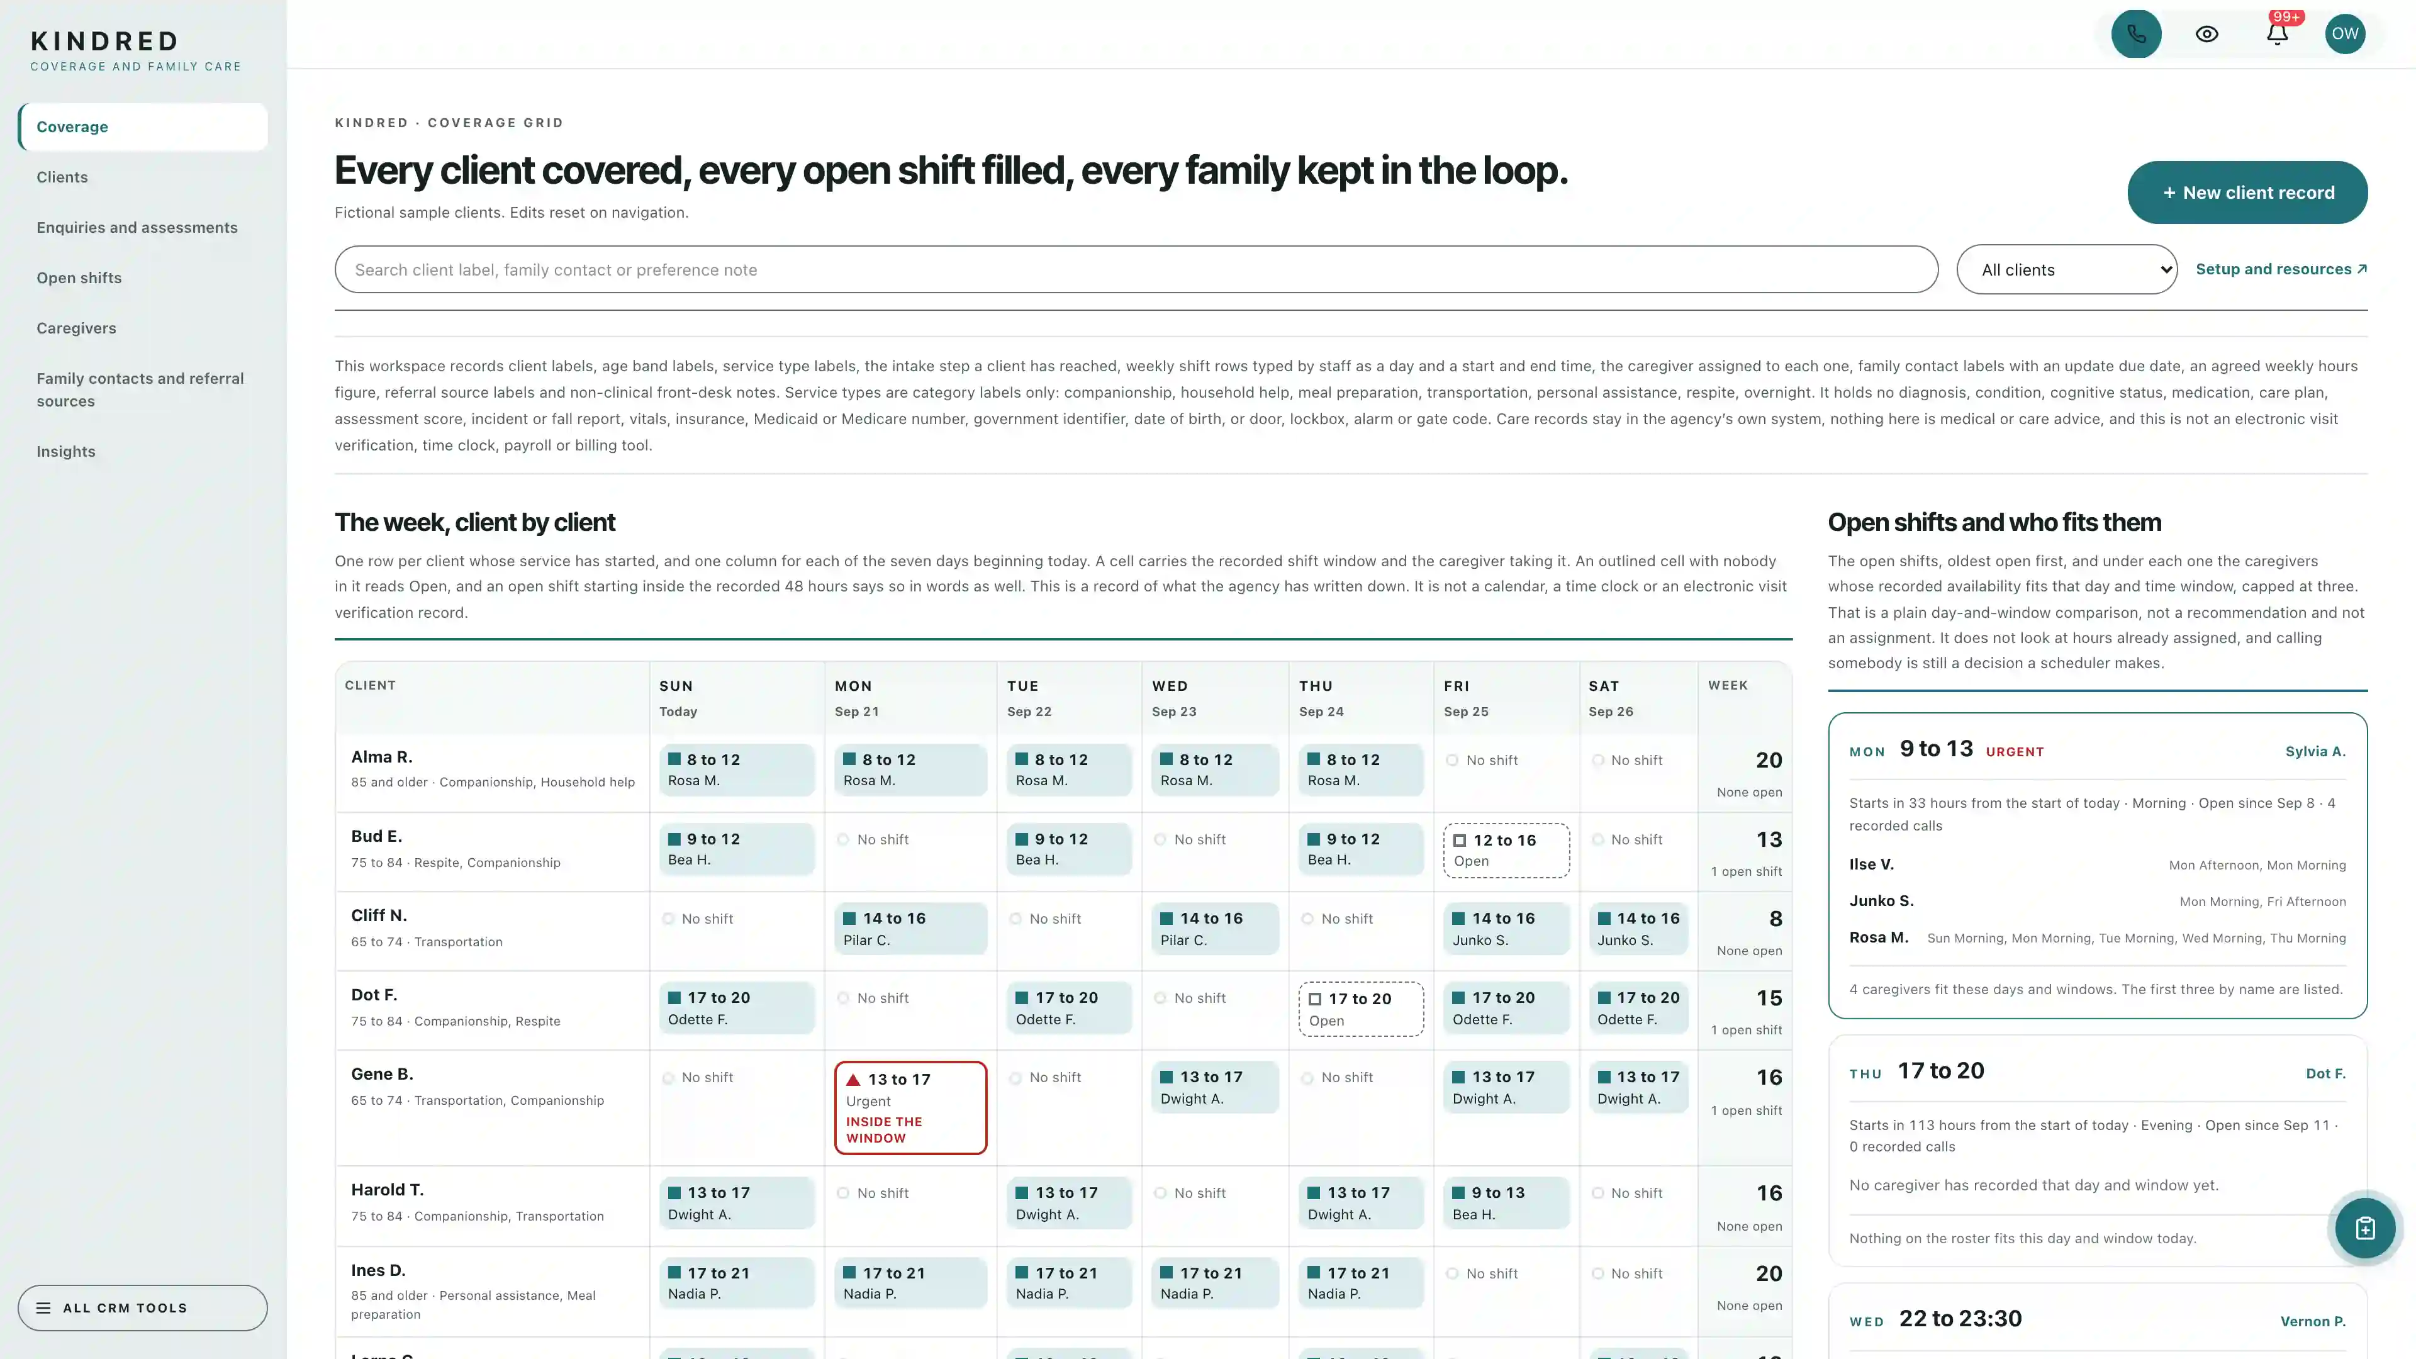Open Dot F. Saturday 17 to 20 shift
The image size is (2416, 1359).
point(1638,1008)
